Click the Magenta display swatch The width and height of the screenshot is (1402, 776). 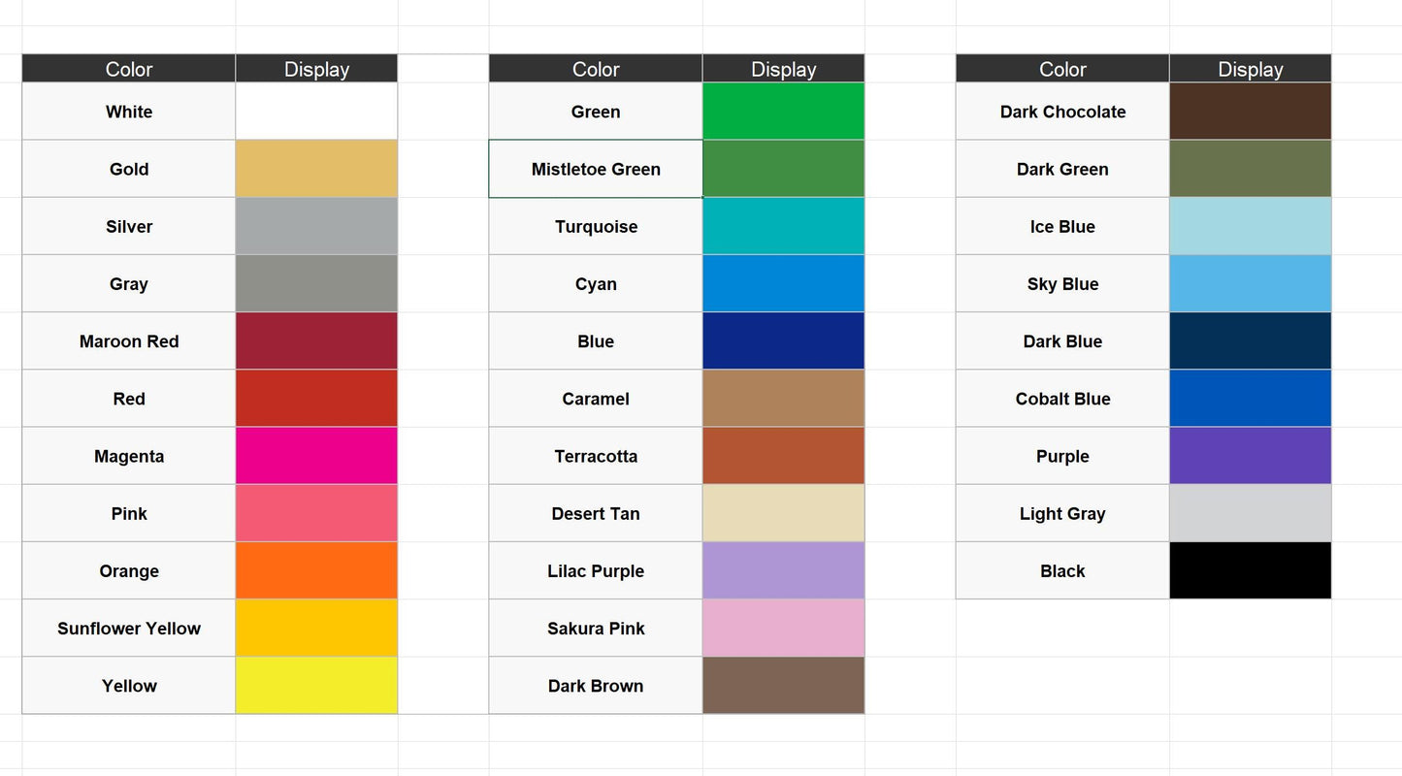(x=316, y=456)
